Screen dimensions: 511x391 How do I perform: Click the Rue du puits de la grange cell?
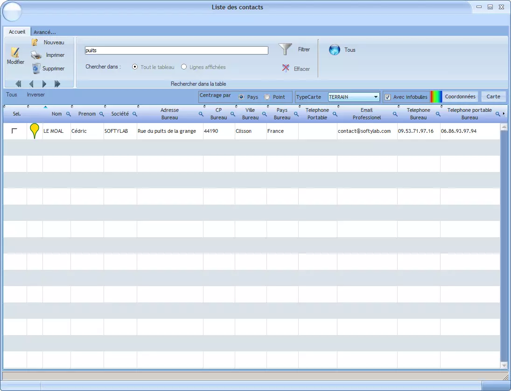point(170,131)
